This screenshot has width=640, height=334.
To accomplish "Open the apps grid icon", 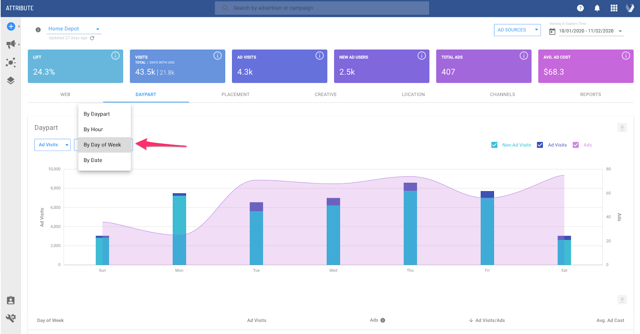I will (614, 8).
